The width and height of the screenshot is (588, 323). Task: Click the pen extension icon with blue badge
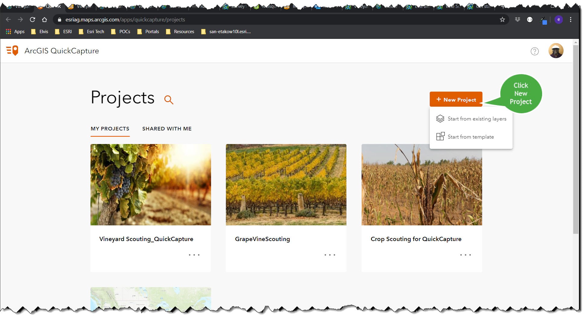(543, 20)
